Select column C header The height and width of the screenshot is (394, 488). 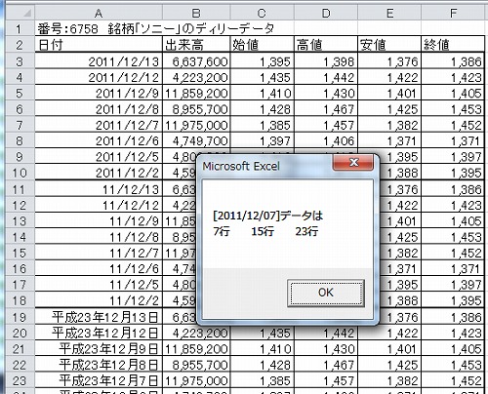262,13
